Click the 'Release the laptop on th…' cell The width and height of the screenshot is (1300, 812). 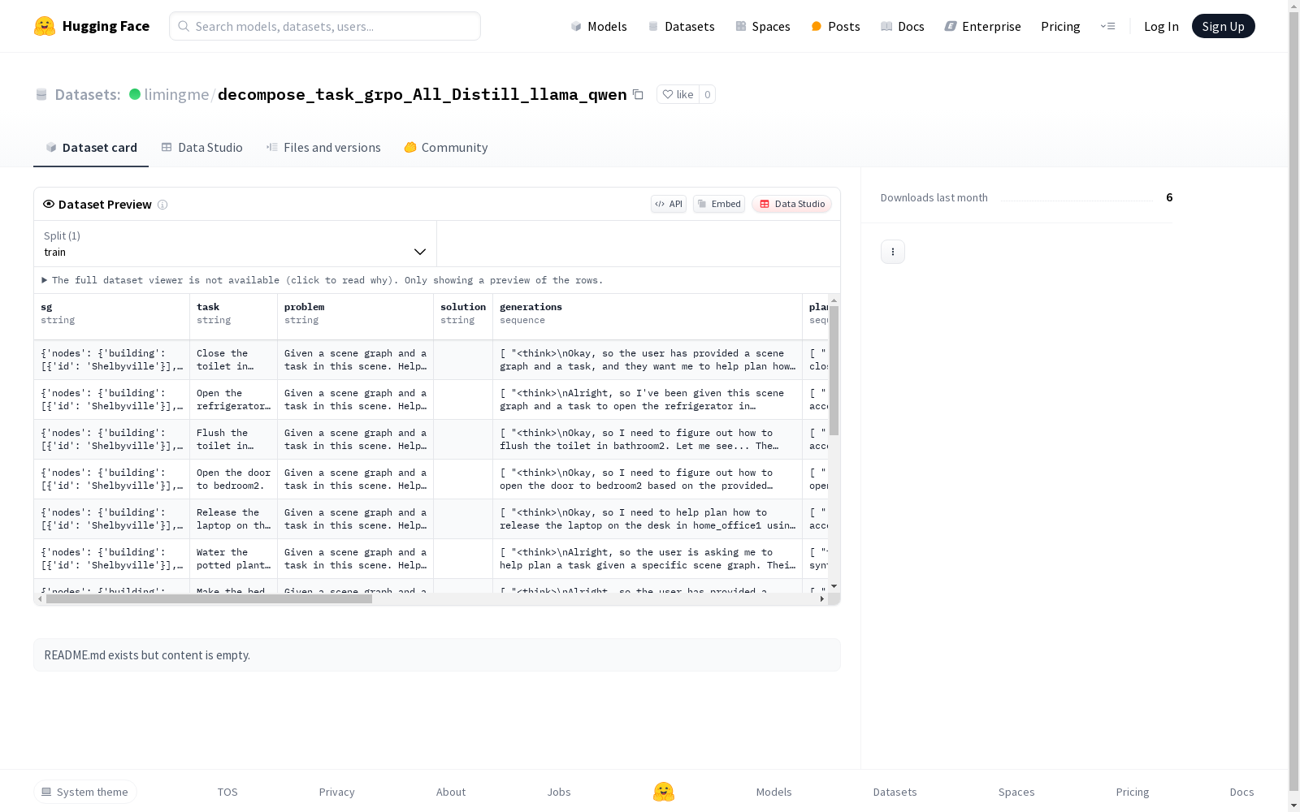coord(234,519)
